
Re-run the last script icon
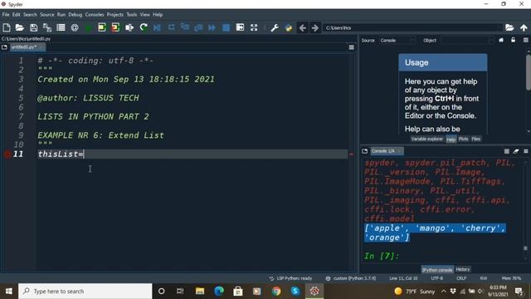click(144, 27)
